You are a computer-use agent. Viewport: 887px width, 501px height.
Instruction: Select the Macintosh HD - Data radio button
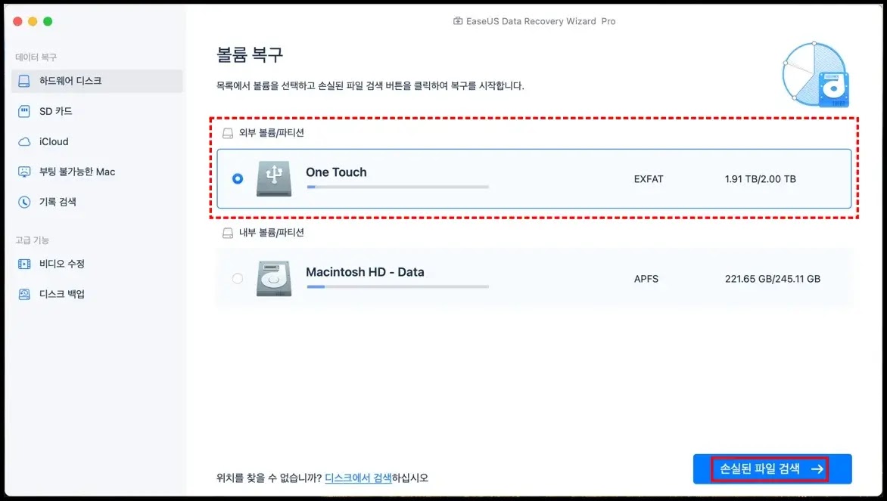[x=238, y=278]
